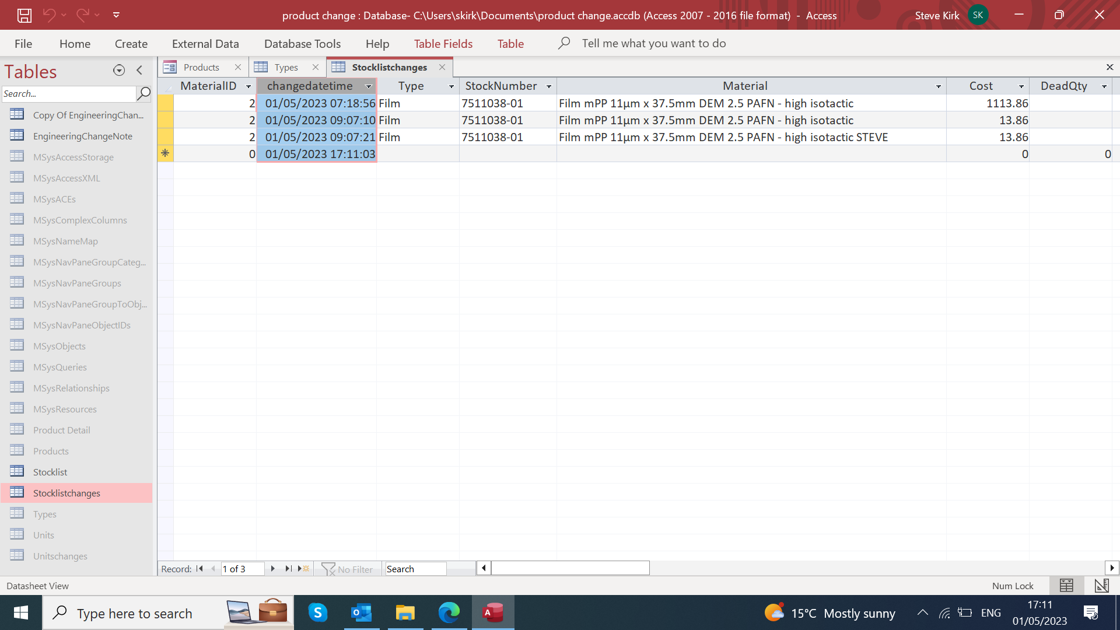Click the new blank record button
This screenshot has width=1120, height=630.
pos(304,569)
